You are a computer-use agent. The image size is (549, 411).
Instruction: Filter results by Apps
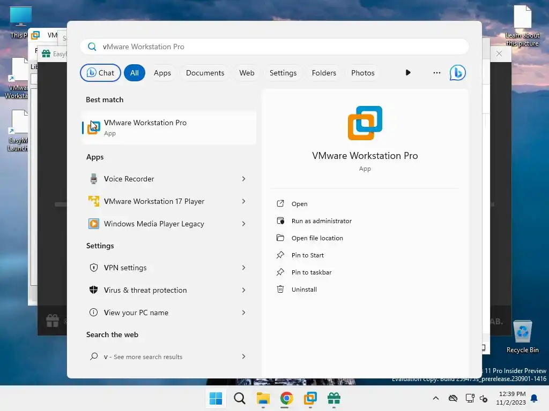[162, 73]
